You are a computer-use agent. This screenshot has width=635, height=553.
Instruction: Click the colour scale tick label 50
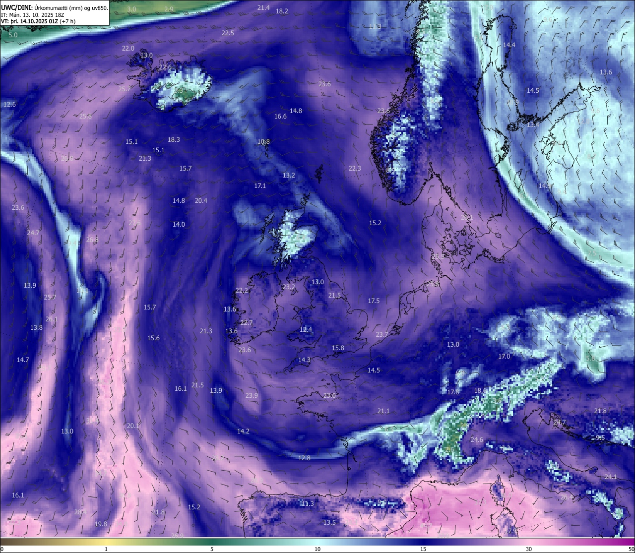[631, 549]
